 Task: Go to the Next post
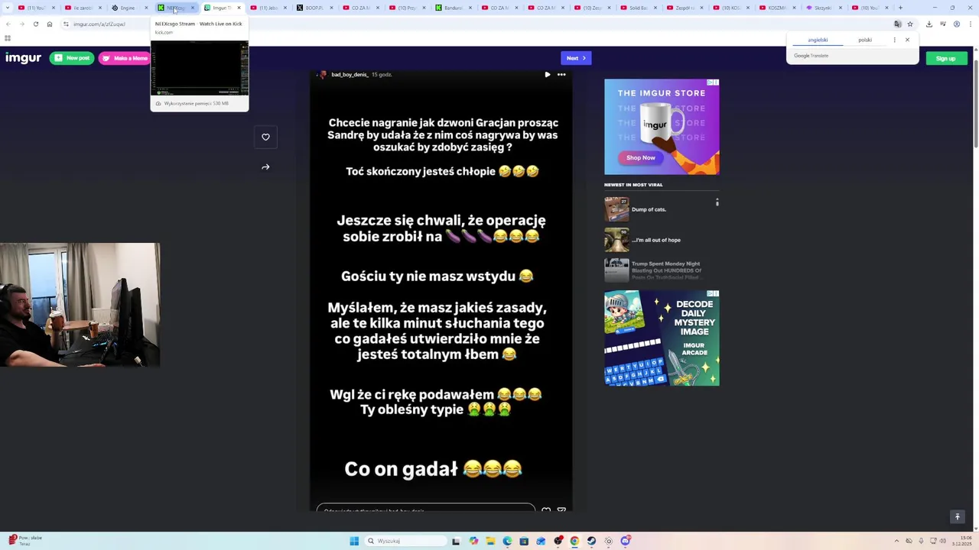576,58
